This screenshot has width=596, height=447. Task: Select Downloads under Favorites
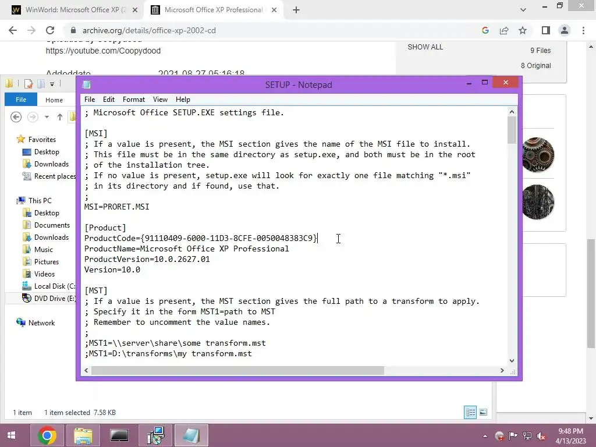coord(51,164)
